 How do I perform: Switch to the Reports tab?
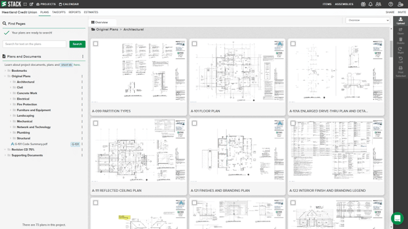tap(75, 12)
